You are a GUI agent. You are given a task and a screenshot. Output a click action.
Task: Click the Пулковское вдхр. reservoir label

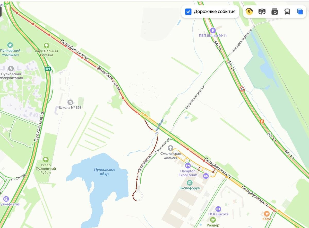tap(105, 172)
